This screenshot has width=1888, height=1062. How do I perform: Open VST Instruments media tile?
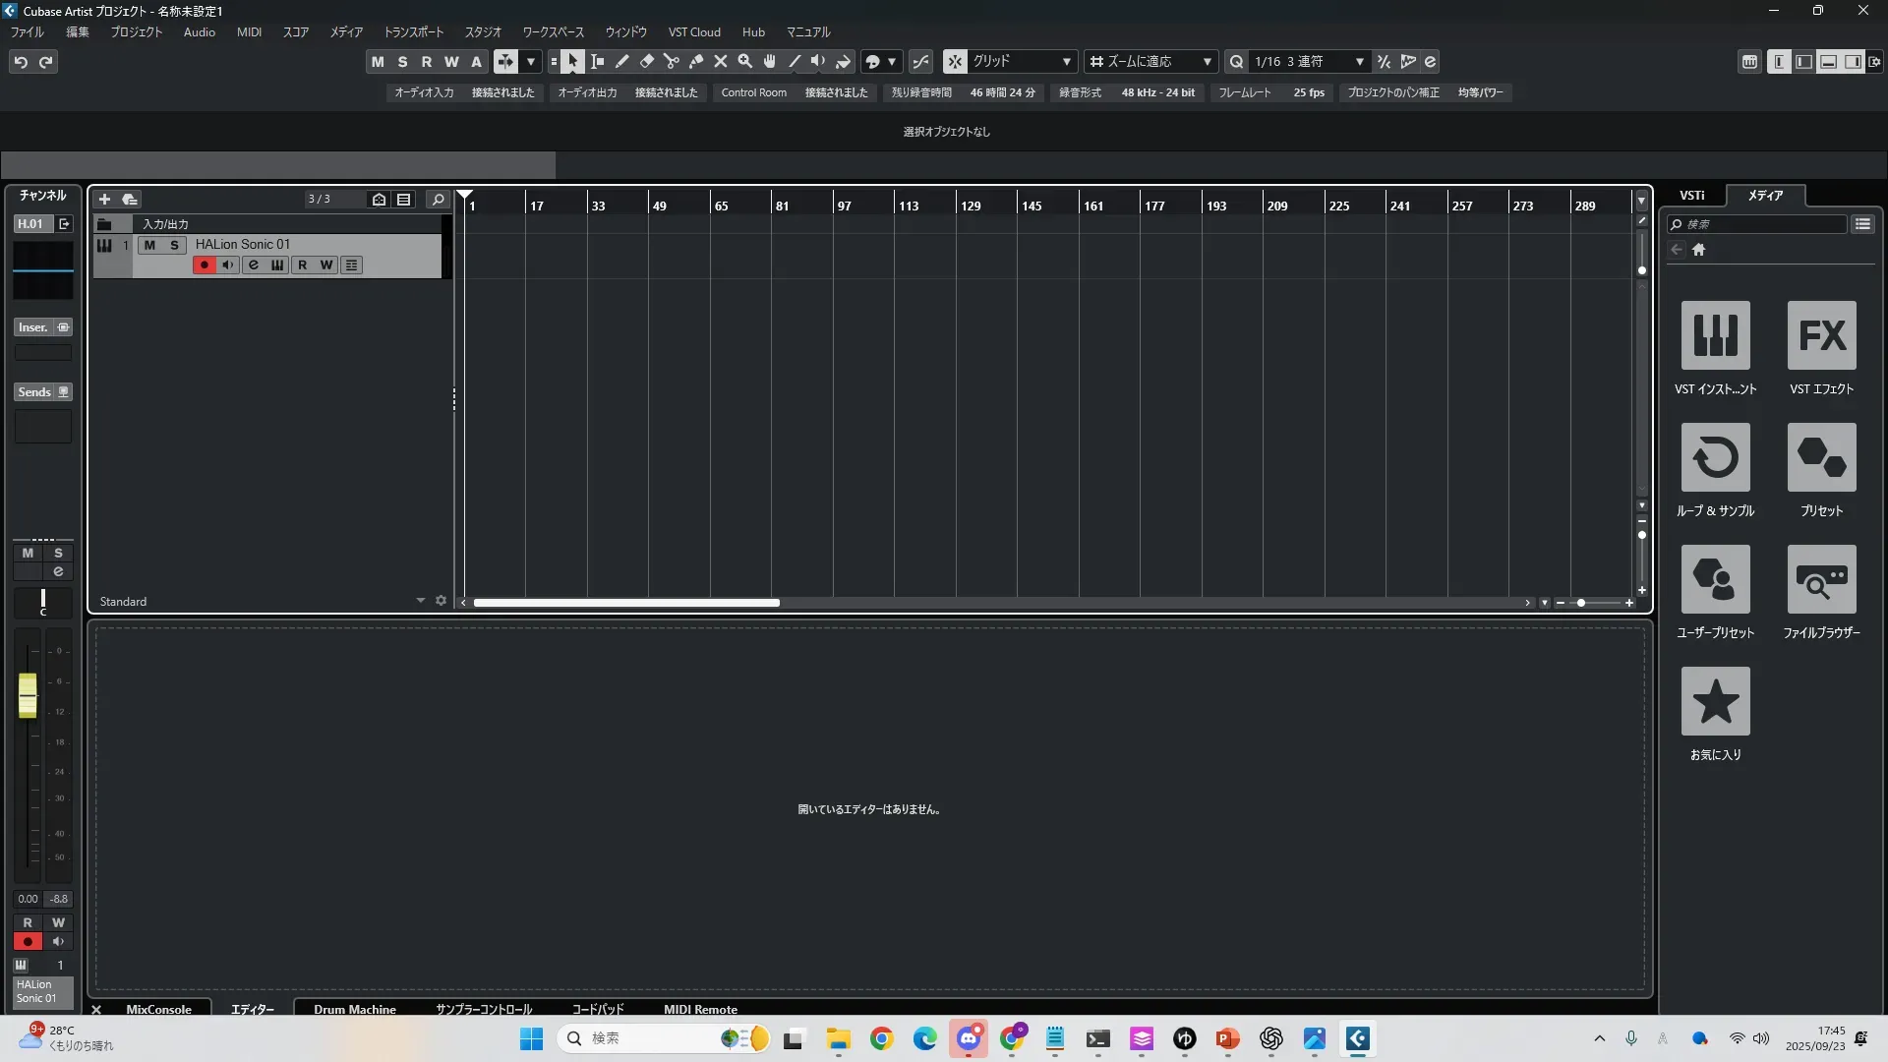[x=1715, y=335]
